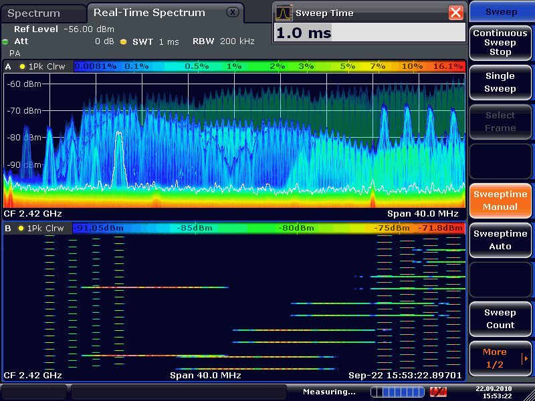Open More 1/2 softkey page
535x401 pixels.
500,358
